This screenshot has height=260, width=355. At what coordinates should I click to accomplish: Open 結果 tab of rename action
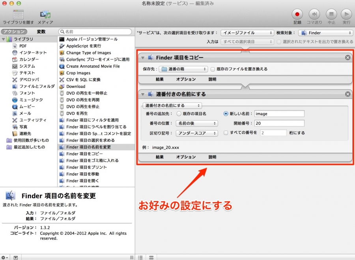click(x=159, y=157)
